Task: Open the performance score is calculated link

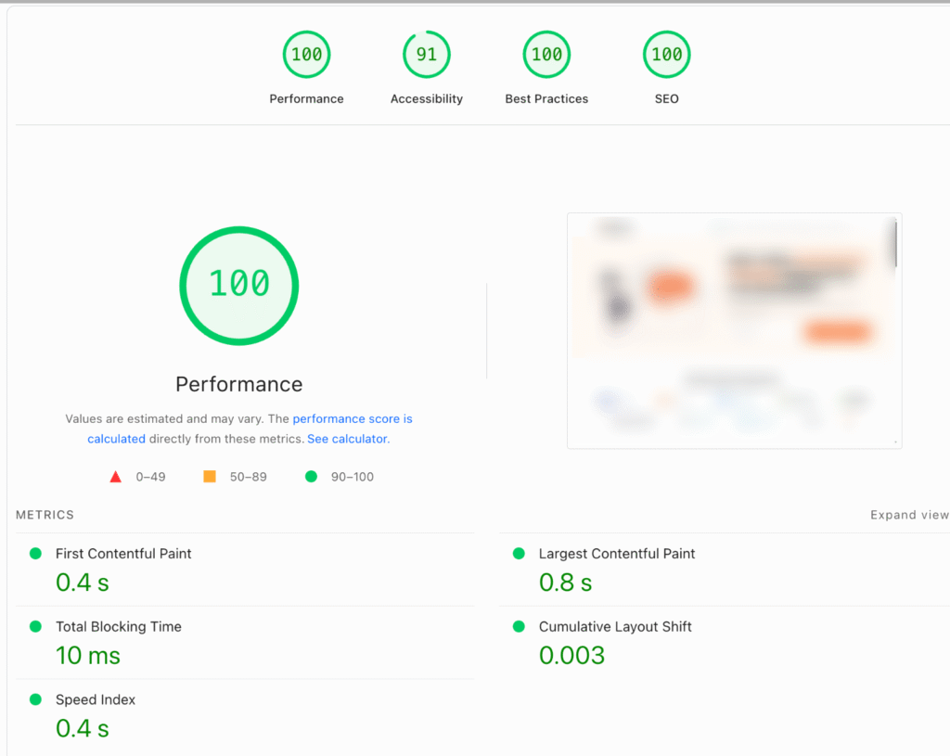Action: (x=353, y=418)
